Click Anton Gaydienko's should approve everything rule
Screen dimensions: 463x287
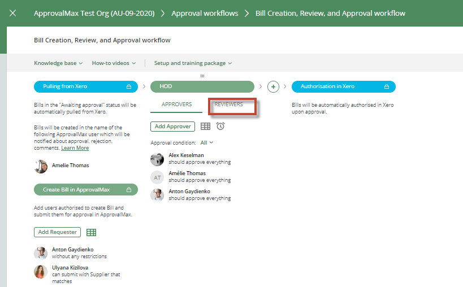200,198
